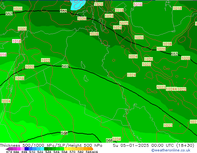Screen dimensions: 197x153
Task: Click the 582 legend value
Action: click(80, 152)
